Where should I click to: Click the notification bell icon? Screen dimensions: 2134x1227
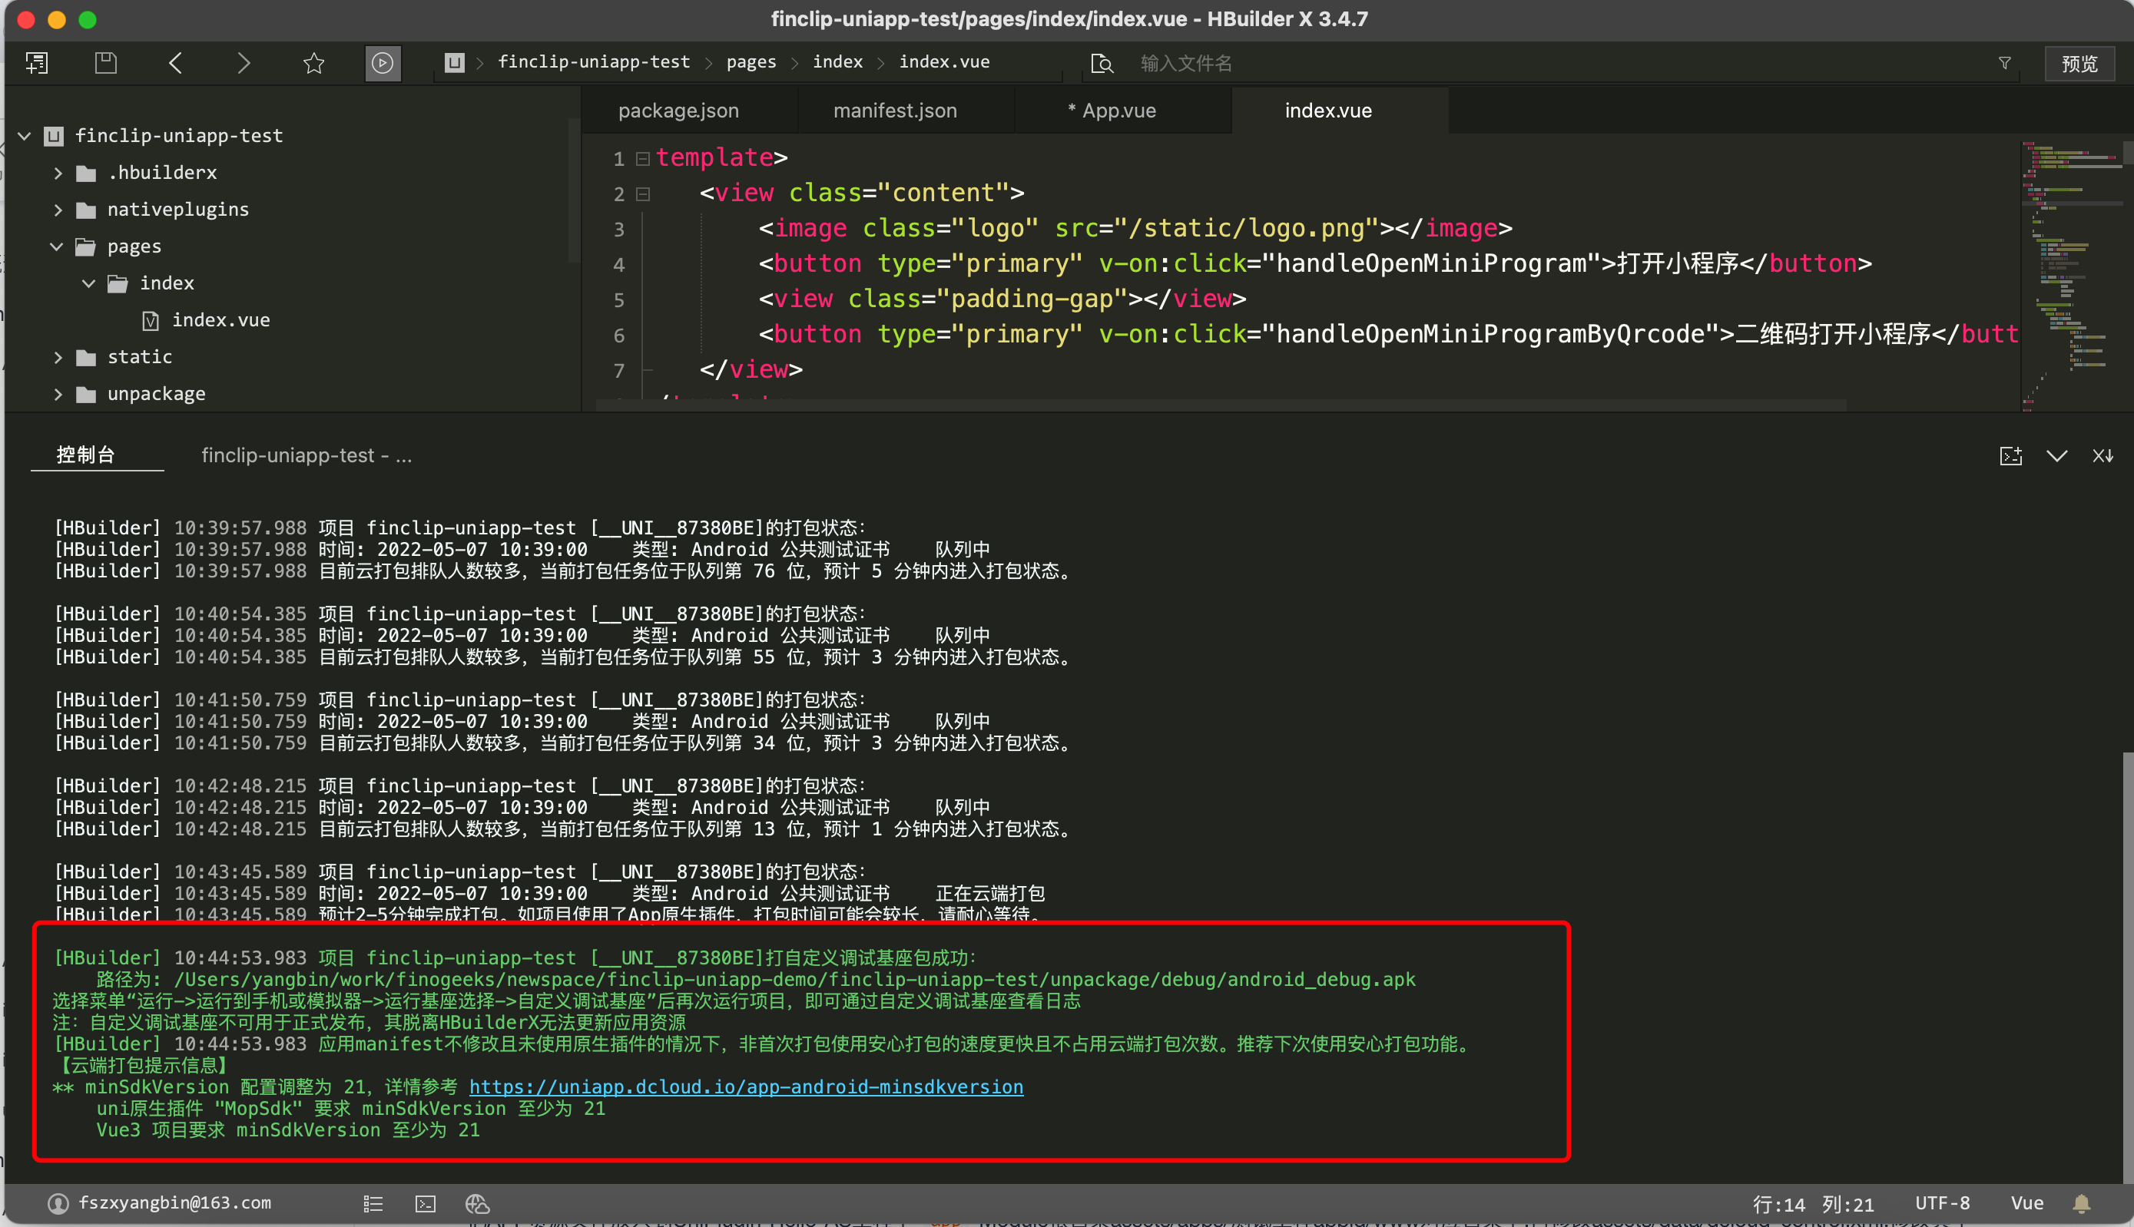pyautogui.click(x=2081, y=1203)
